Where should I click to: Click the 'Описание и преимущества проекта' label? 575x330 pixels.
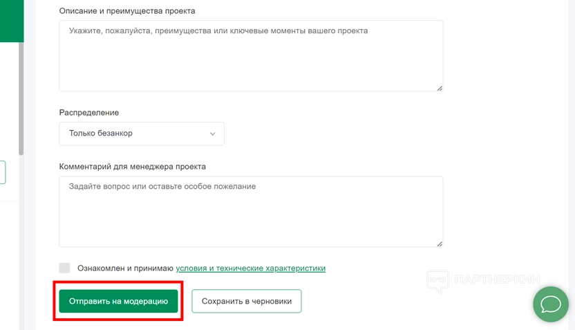(127, 11)
